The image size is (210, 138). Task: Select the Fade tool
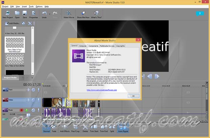pyautogui.click(x=54, y=129)
